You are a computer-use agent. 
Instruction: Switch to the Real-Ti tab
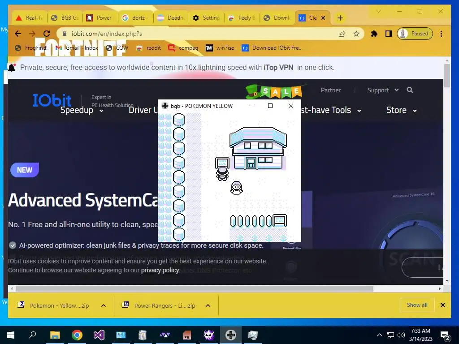29,18
